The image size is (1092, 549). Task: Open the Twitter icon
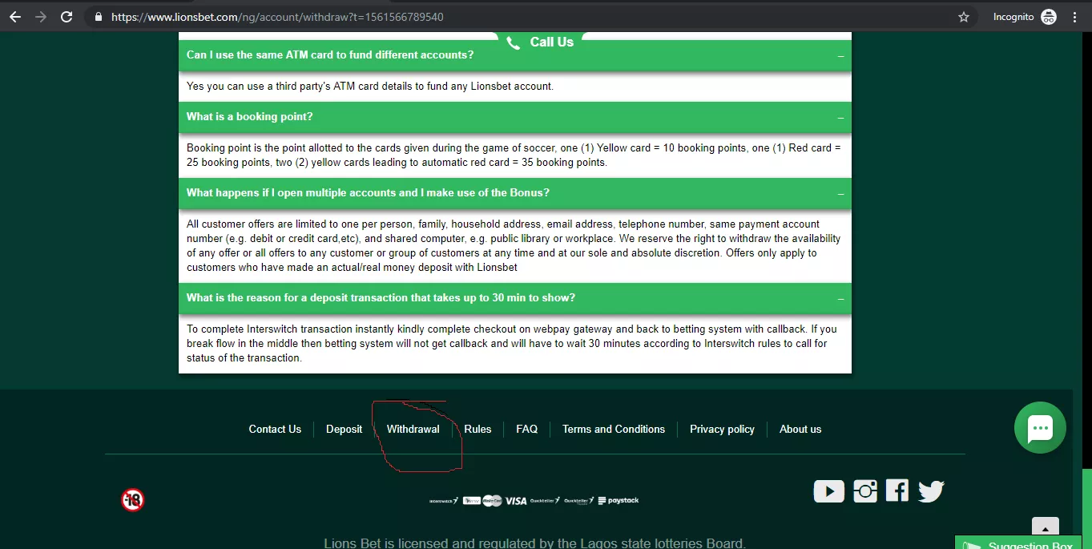(x=930, y=491)
